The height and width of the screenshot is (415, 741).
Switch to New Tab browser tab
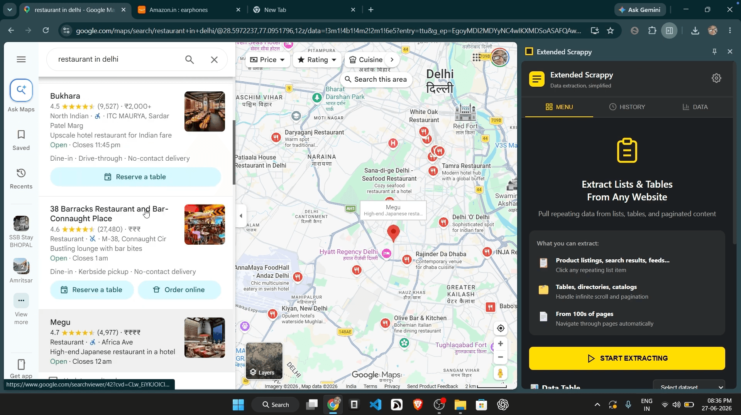[x=304, y=10]
